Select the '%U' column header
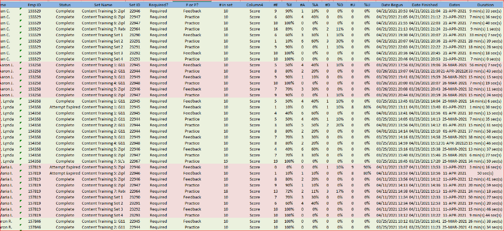This screenshot has height=231, width=504. [367, 5]
